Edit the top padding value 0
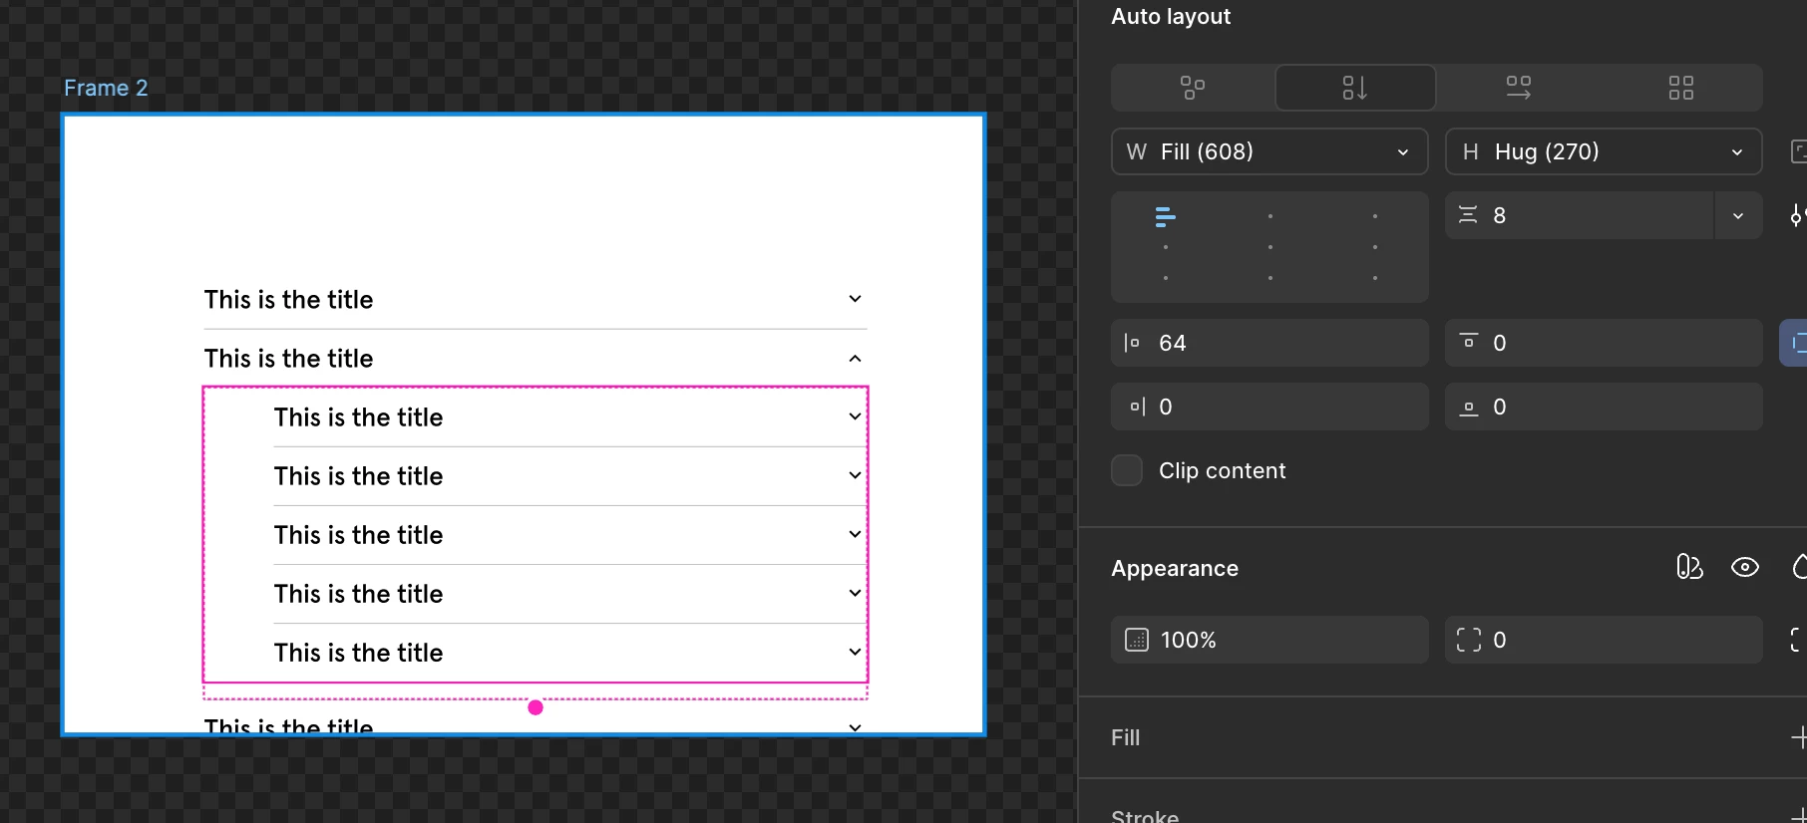The height and width of the screenshot is (823, 1807). (x=1604, y=343)
